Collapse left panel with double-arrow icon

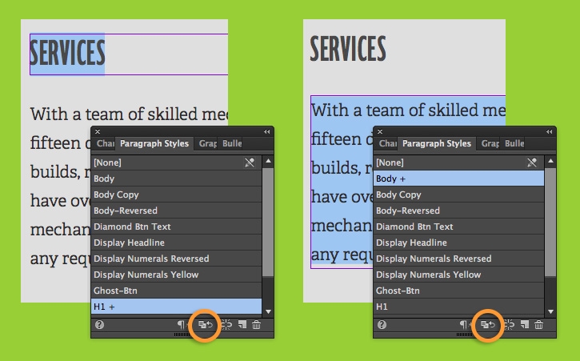[266, 131]
